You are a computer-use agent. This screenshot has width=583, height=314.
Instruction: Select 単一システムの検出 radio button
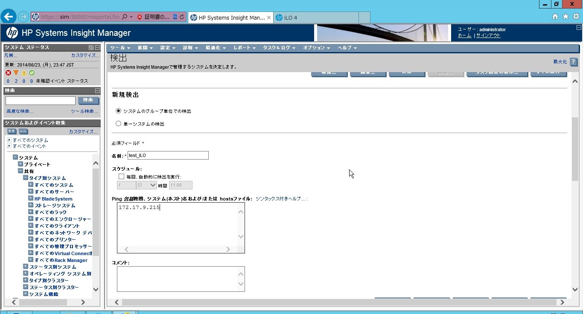[119, 124]
